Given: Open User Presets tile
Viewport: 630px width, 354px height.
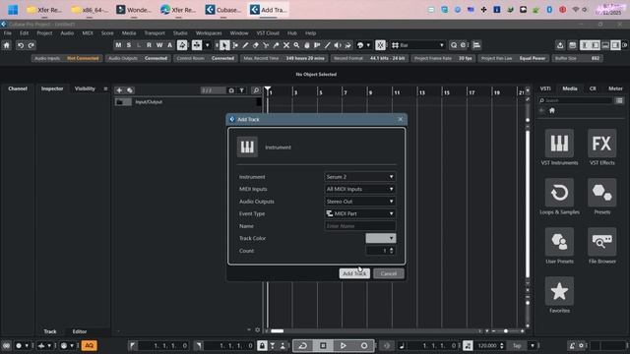Looking at the screenshot, I should [x=559, y=242].
